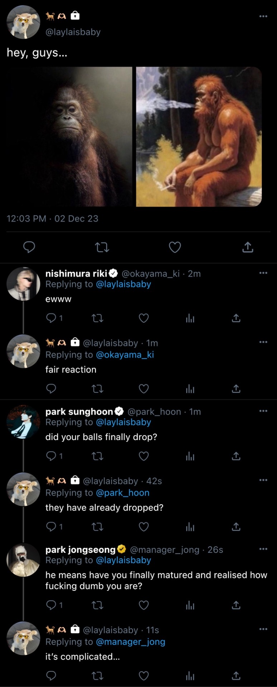Viewport: 277px width, 687px height.
Task: Reply to the main "hey, guys..." tweet
Action: [29, 247]
